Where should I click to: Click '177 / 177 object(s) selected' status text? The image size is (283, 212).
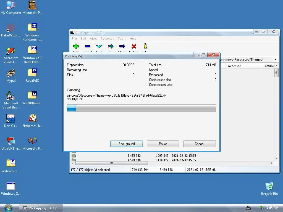[90, 170]
